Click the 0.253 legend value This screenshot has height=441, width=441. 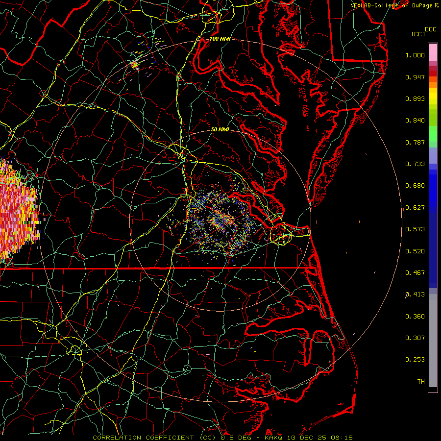(x=415, y=360)
